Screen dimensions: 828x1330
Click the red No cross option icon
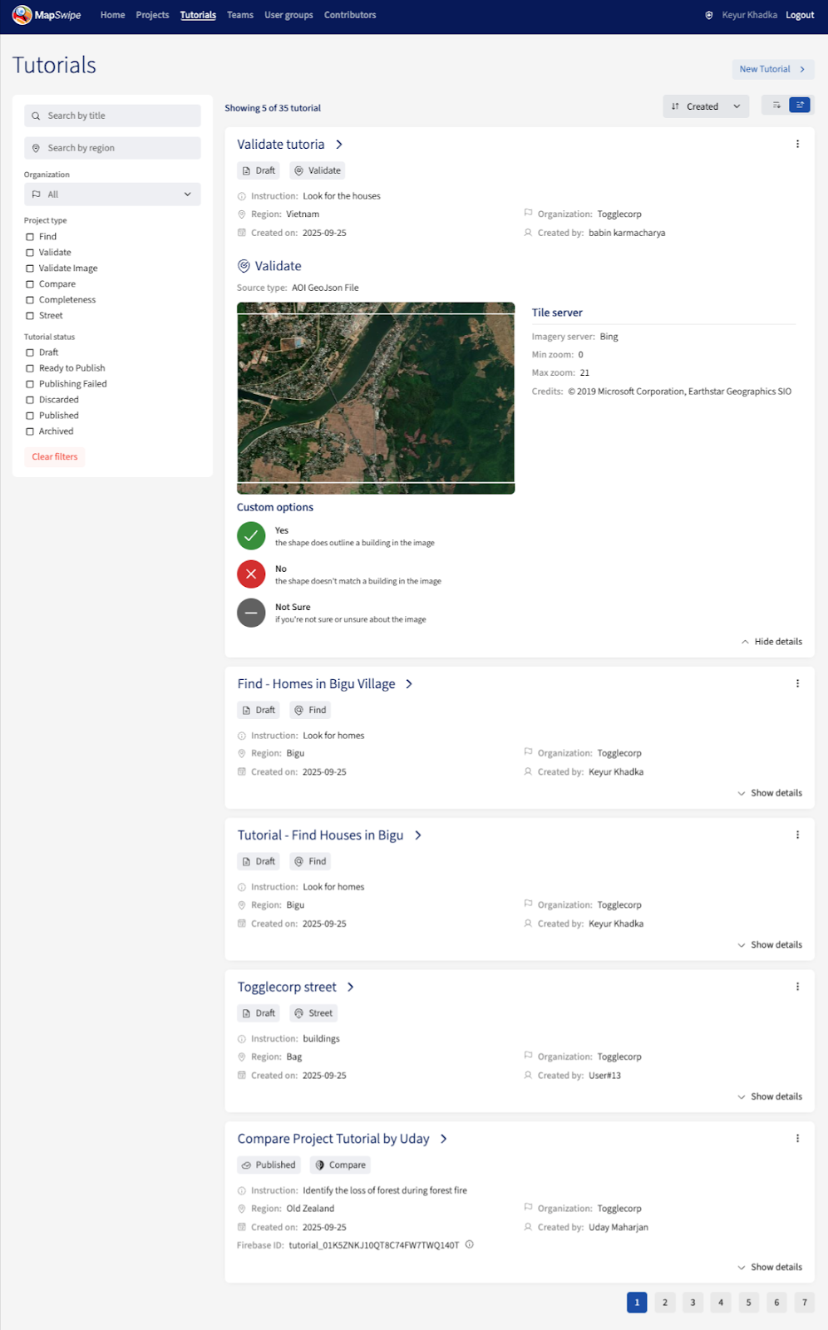250,574
